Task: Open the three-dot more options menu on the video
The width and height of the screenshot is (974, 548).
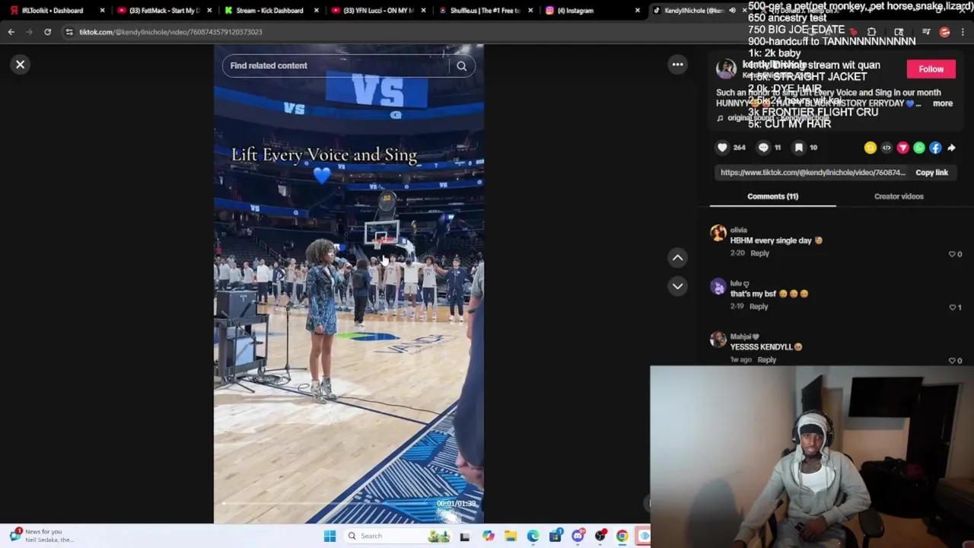Action: 677,65
